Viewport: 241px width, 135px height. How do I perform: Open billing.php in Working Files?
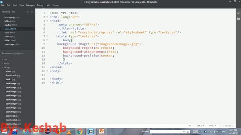click(10, 21)
